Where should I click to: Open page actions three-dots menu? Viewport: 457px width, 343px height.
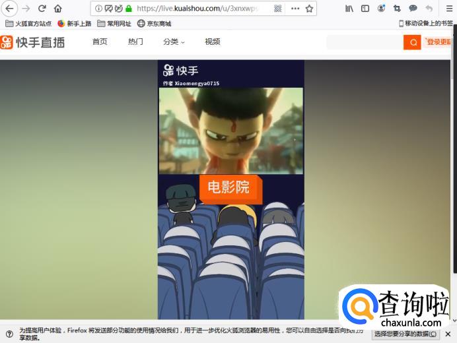(295, 9)
